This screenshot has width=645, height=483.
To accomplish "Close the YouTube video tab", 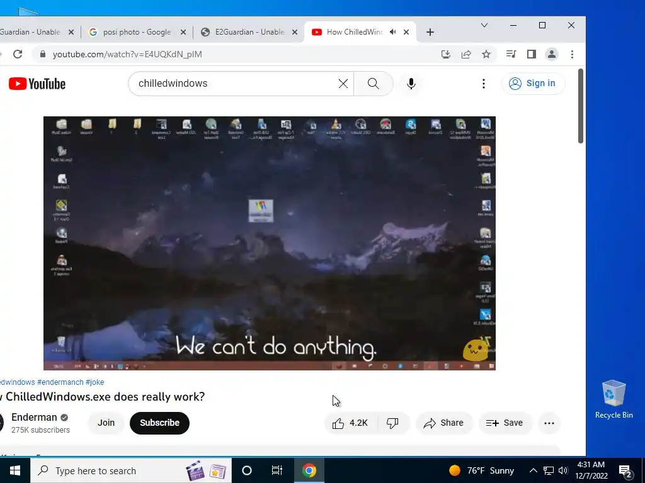I will click(406, 32).
